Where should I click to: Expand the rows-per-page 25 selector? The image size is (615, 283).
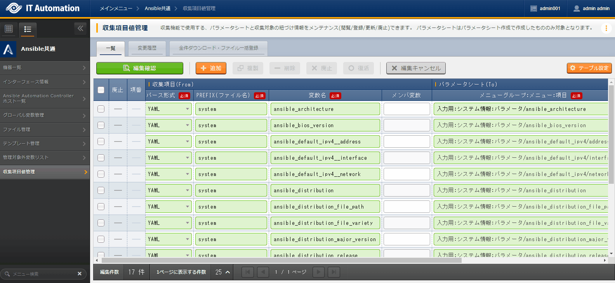tap(223, 272)
